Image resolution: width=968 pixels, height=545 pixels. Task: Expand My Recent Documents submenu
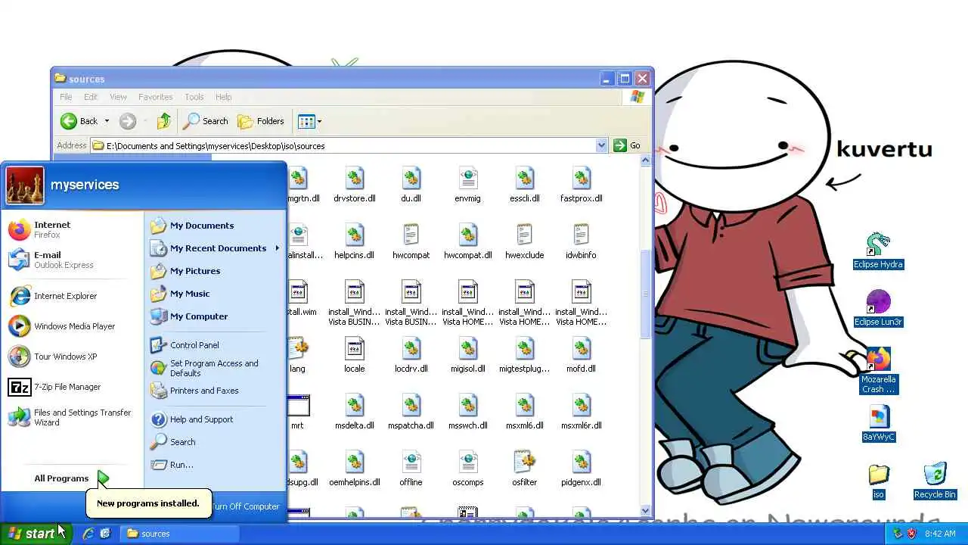click(x=215, y=248)
